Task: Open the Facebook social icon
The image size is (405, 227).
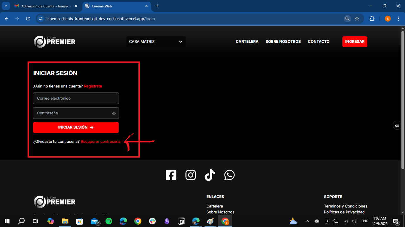Action: [x=171, y=175]
